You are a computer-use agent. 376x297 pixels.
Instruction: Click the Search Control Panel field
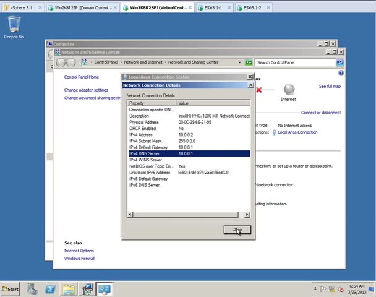[296, 62]
